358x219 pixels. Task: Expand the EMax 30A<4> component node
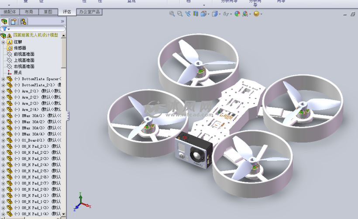tap(3, 135)
